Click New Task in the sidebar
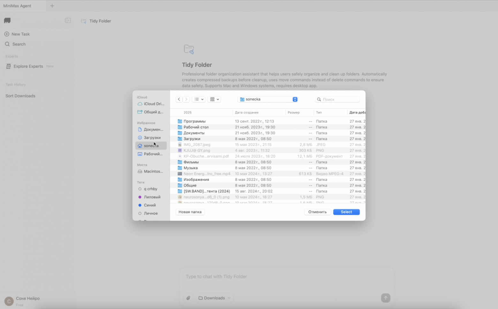Viewport: 498px width, 309px height. pos(38,34)
